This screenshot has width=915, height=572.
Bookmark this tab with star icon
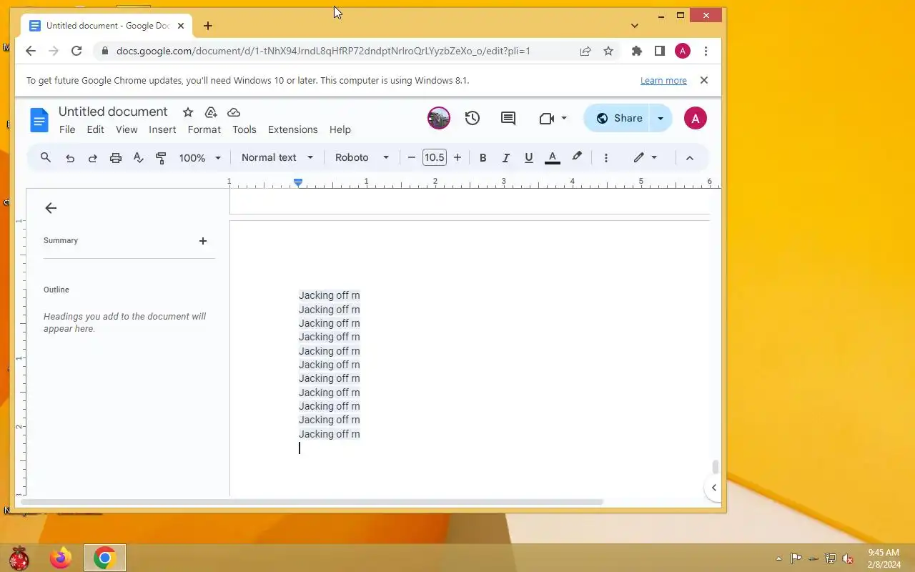point(608,51)
